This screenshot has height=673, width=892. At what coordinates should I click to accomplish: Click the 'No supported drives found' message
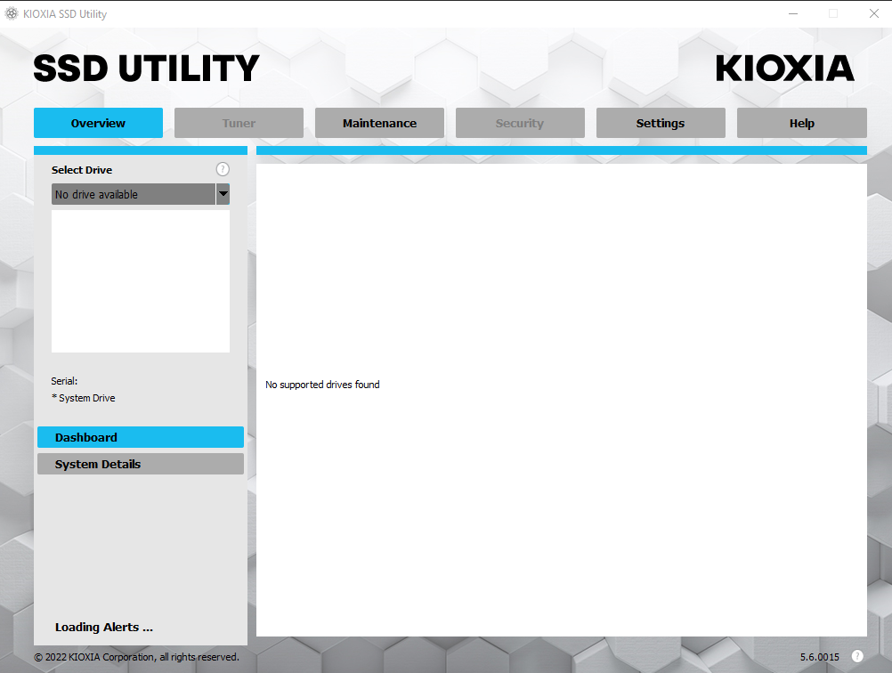click(322, 385)
